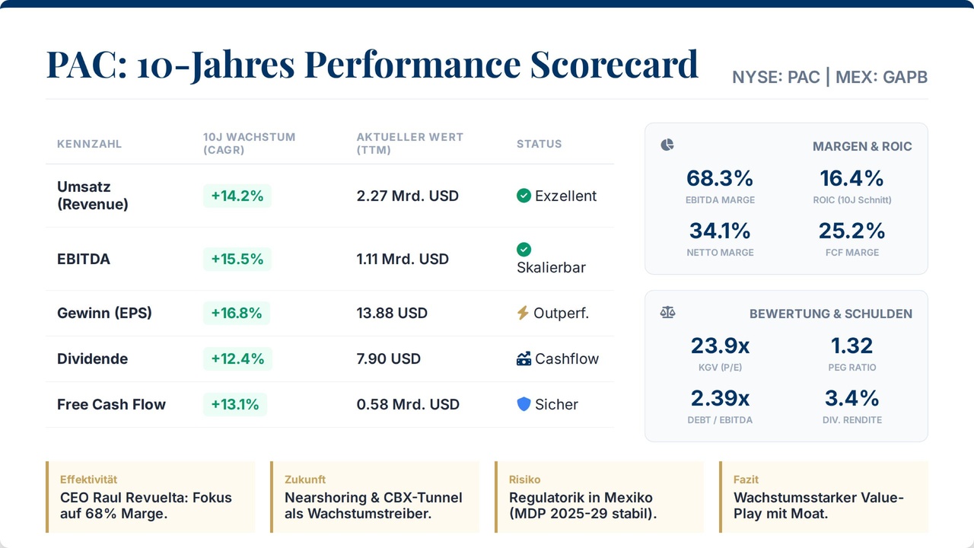Click the blue shield icon next to Sicher
Screen dimensions: 974x548
point(524,404)
